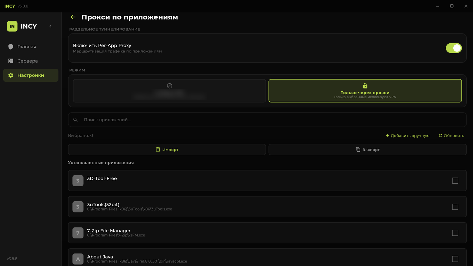
Task: Select the javacpl.exe file path text
Action: [x=137, y=261]
